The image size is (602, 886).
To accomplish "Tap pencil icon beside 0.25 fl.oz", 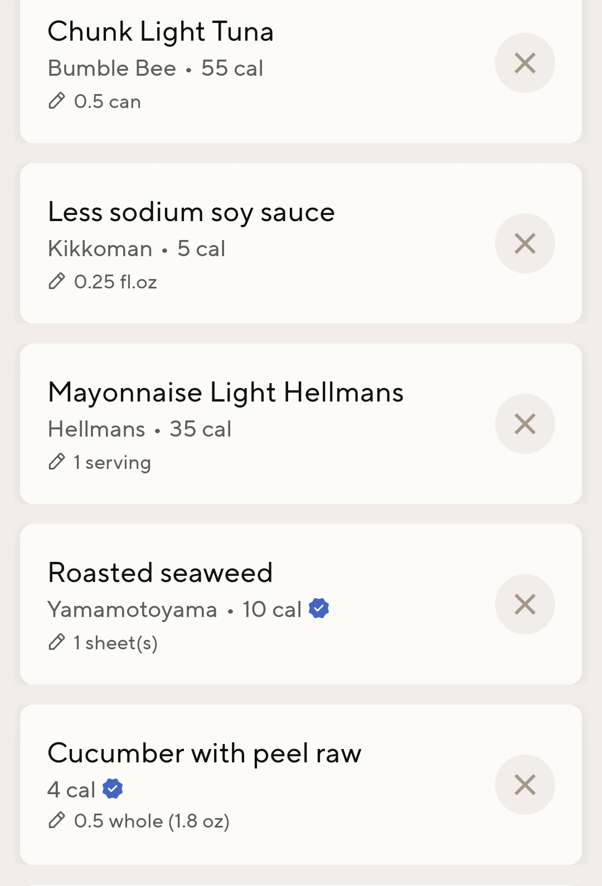I will coord(57,281).
